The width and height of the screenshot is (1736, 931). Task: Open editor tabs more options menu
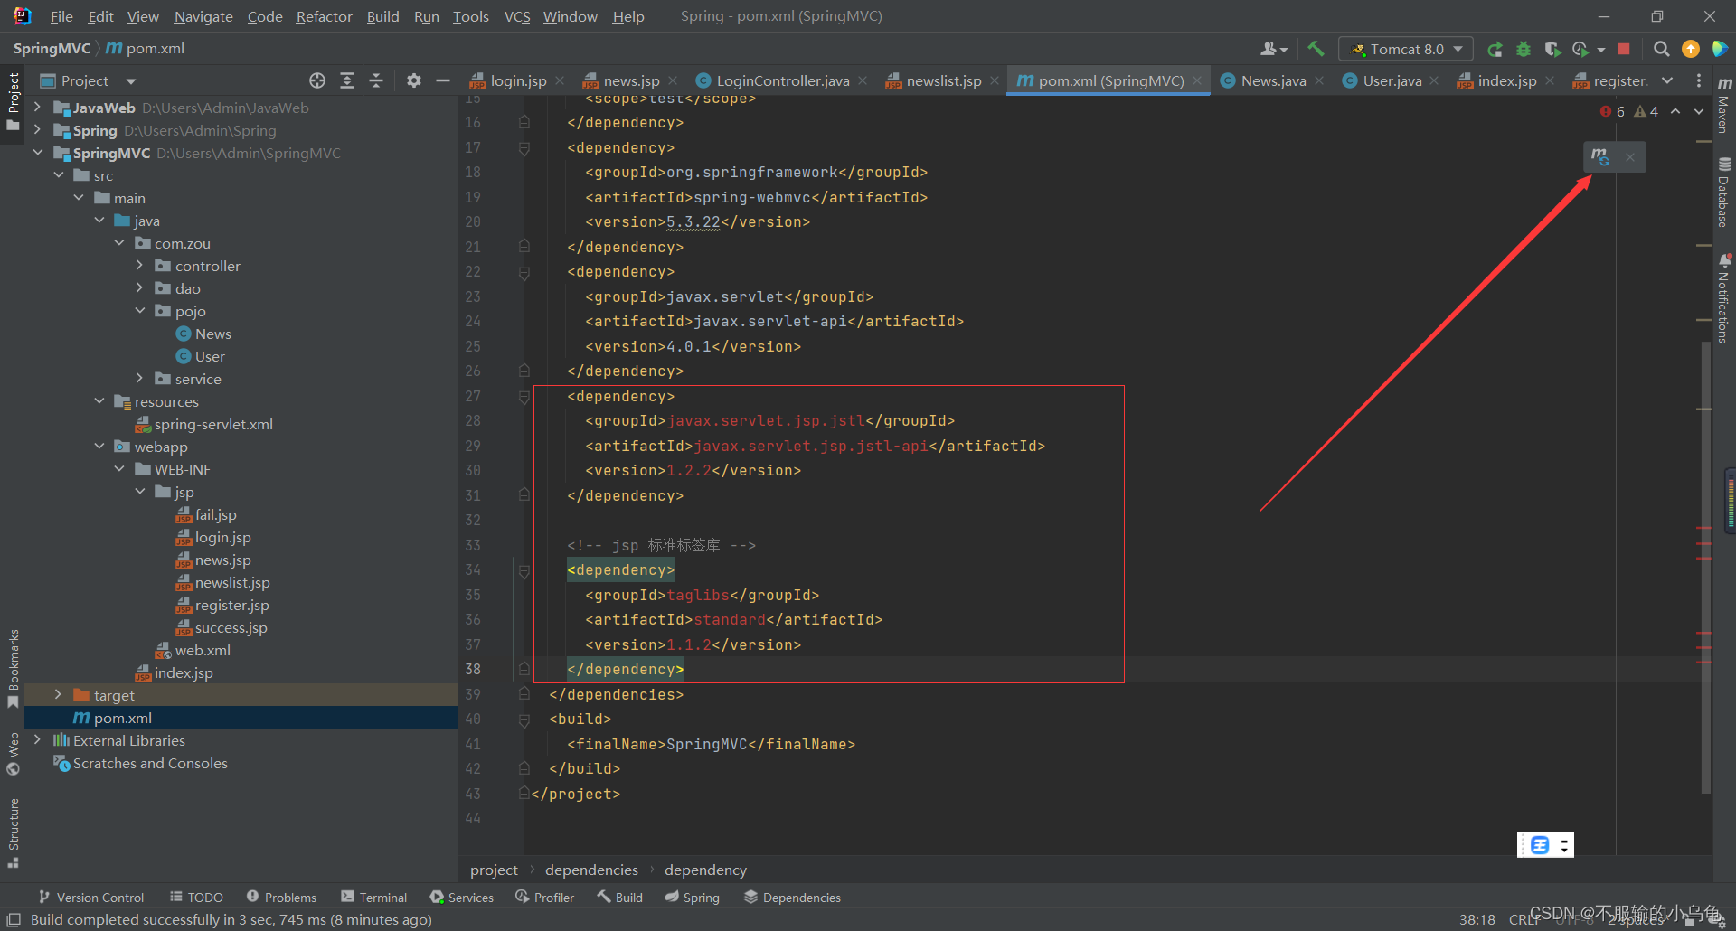coord(1699,80)
